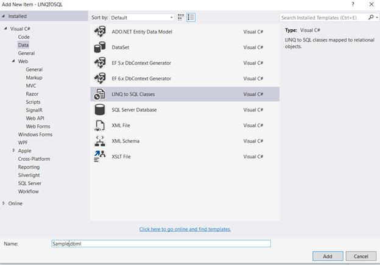Choose the EF 5.x DbContext Generator icon

tap(100, 63)
